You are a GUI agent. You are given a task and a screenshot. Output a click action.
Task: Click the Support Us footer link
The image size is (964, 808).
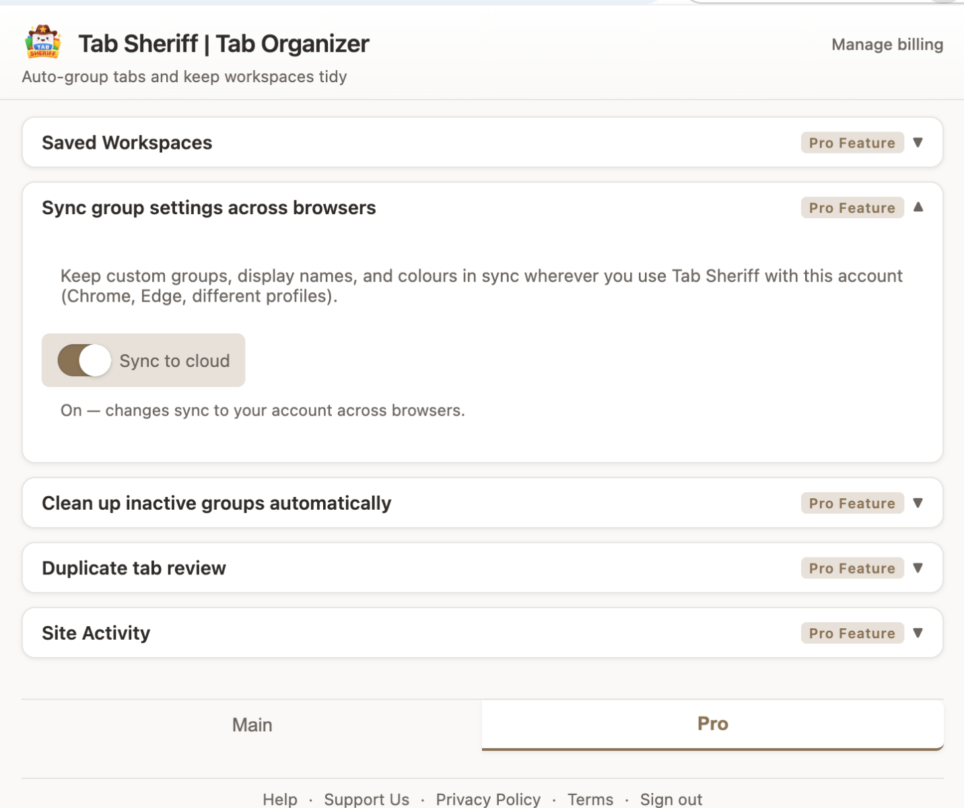[366, 799]
